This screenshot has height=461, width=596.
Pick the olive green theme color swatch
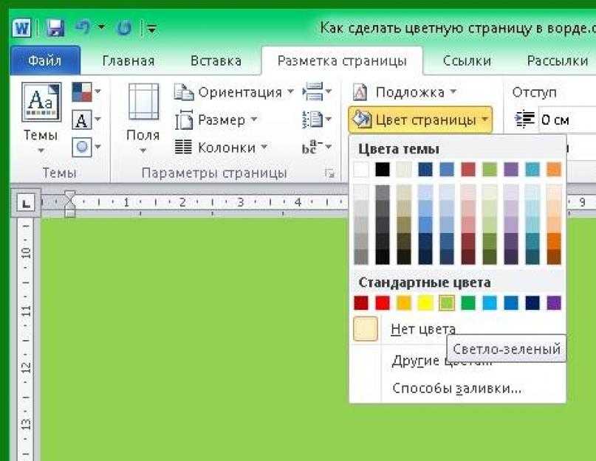(490, 170)
